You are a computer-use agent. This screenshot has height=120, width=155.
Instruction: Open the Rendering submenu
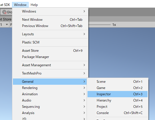click(50, 88)
